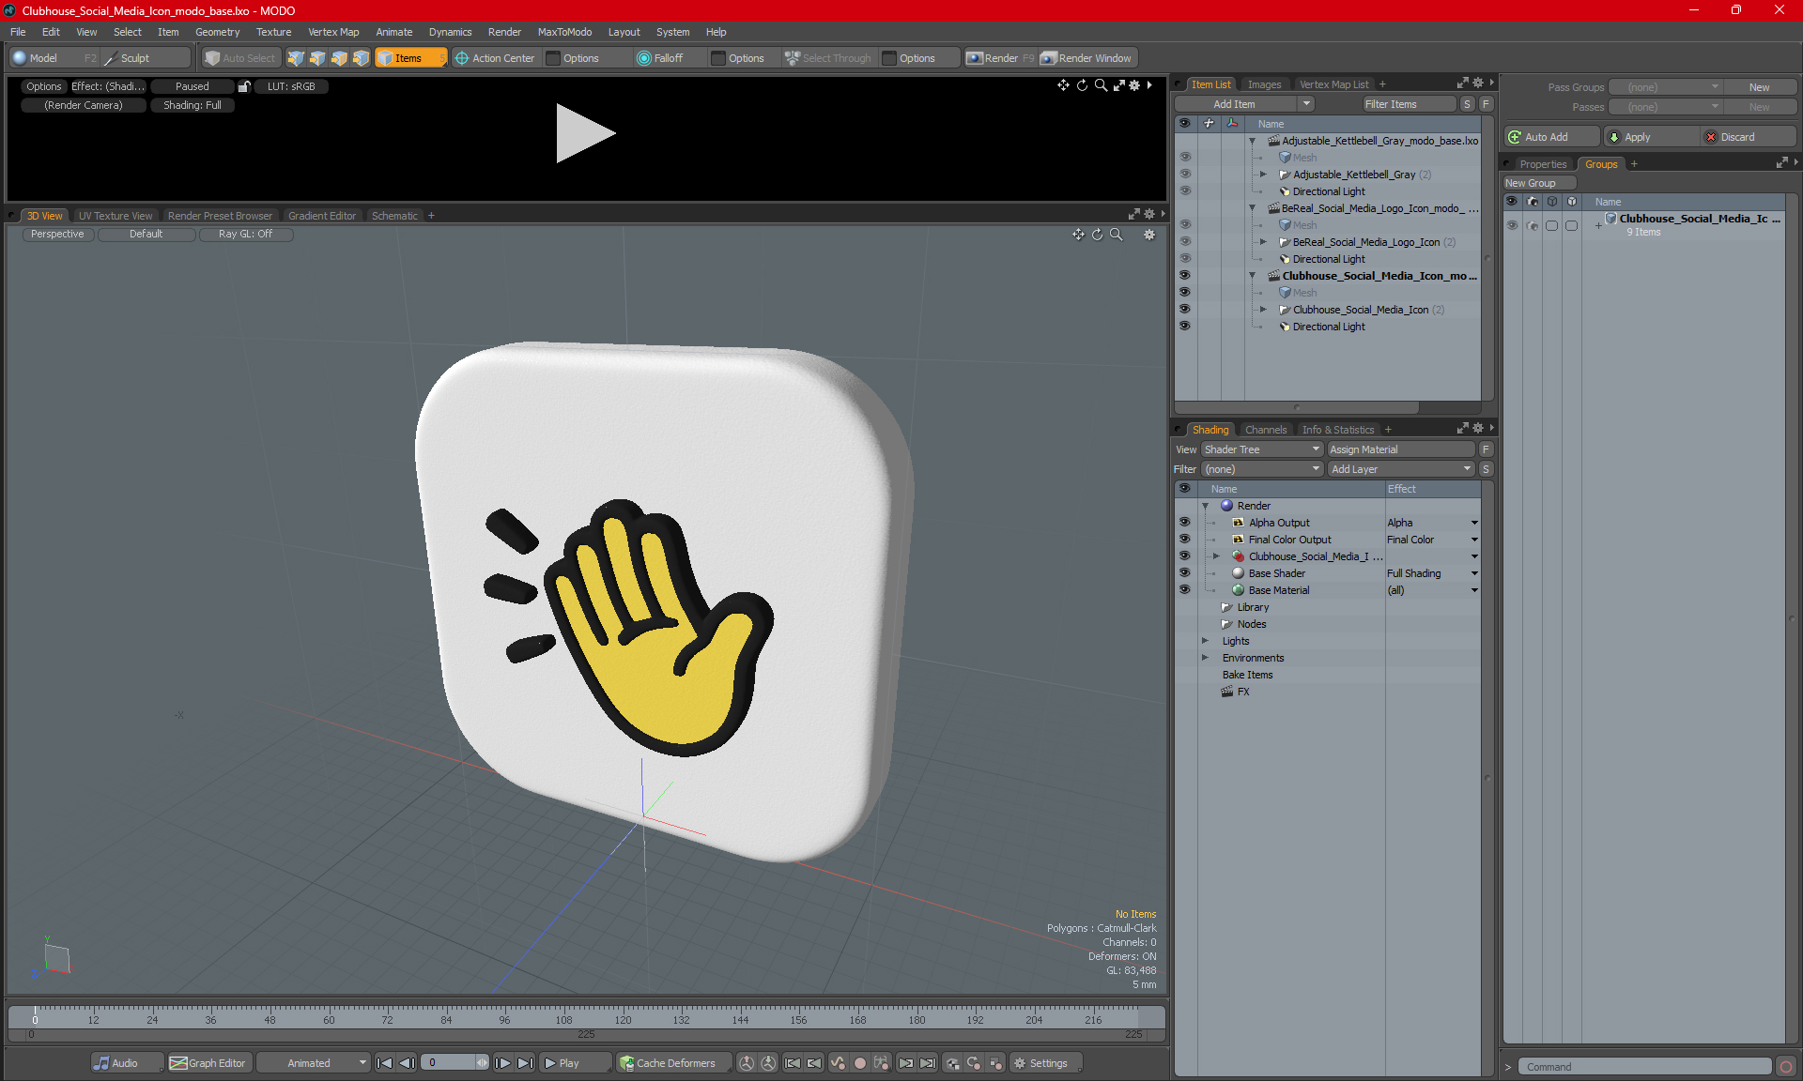Toggle visibility of Clubhouse_Social_Media_Icon item

click(x=1184, y=310)
